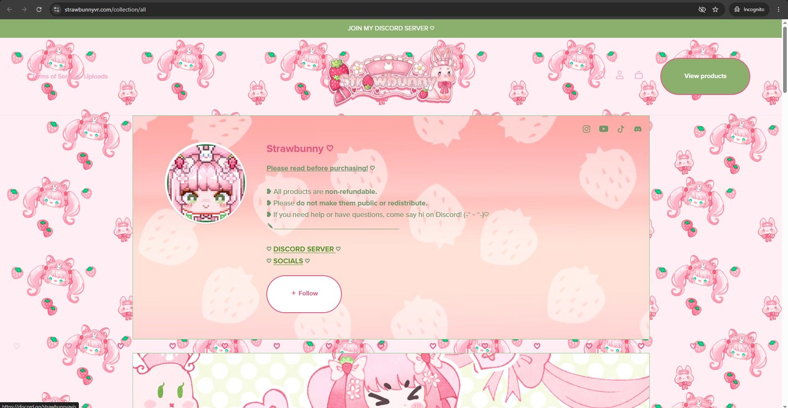View site information icon in address bar
Viewport: 788px width, 408px height.
pos(57,9)
